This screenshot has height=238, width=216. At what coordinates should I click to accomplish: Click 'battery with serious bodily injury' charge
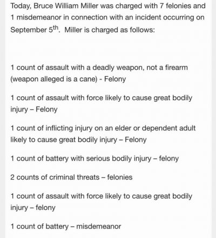pyautogui.click(x=94, y=158)
